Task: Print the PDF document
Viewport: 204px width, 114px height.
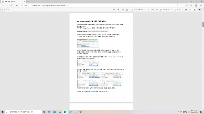Action: pyautogui.click(x=186, y=10)
